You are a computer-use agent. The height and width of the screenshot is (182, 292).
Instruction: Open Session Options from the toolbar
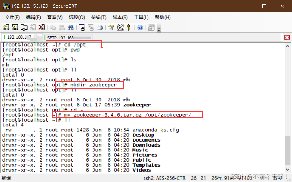click(x=111, y=27)
